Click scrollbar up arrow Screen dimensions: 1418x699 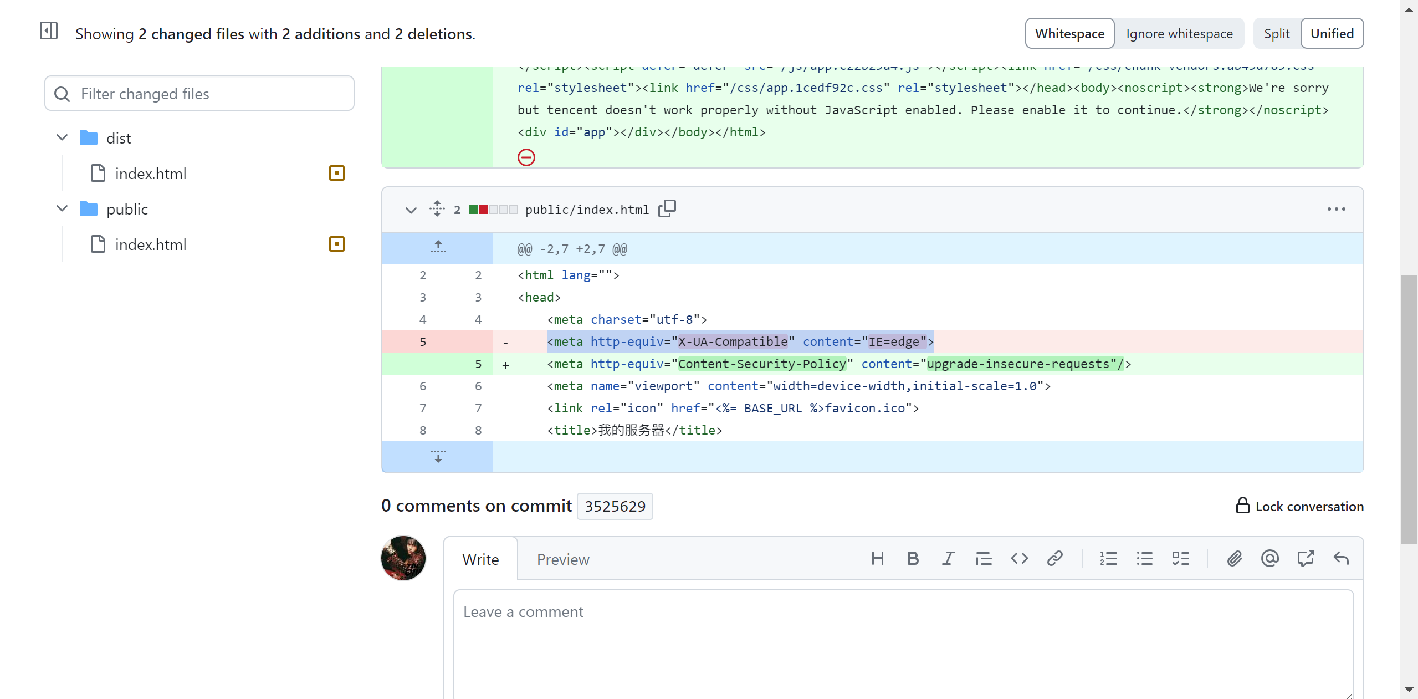click(x=1409, y=9)
